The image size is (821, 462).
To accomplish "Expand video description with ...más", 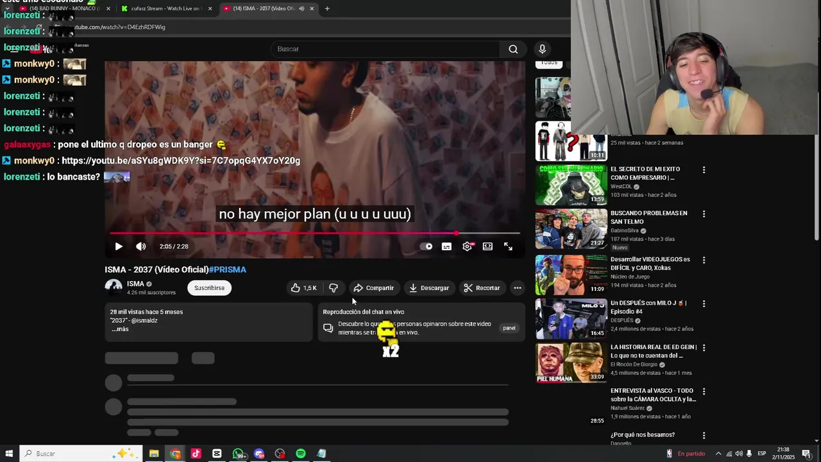I will pyautogui.click(x=120, y=329).
